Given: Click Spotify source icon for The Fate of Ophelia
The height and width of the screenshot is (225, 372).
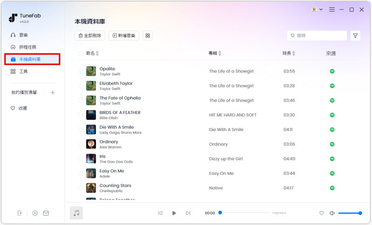Looking at the screenshot, I should tap(332, 100).
